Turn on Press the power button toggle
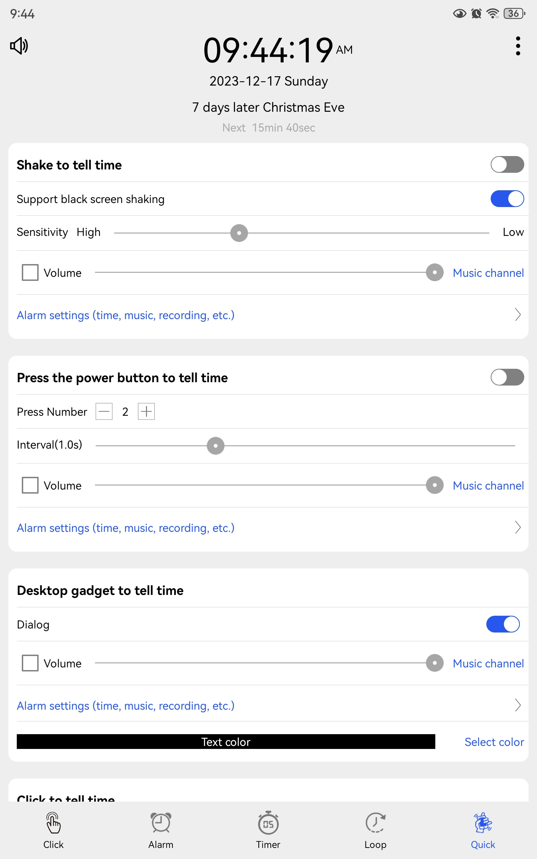Image resolution: width=537 pixels, height=859 pixels. click(507, 377)
